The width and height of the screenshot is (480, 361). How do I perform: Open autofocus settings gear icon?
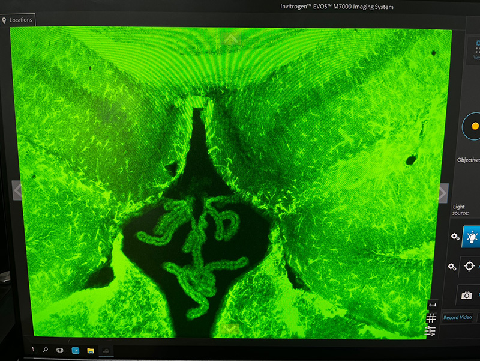point(452,266)
